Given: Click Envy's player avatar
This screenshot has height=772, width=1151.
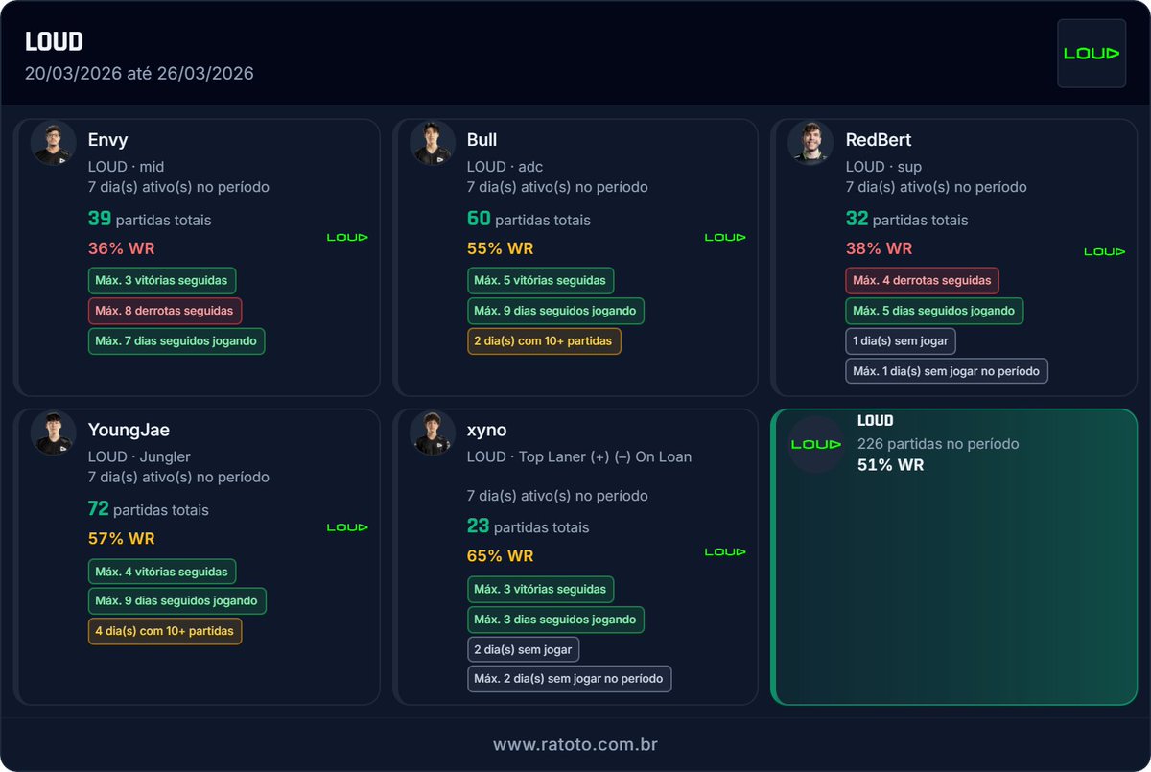Looking at the screenshot, I should tap(54, 143).
